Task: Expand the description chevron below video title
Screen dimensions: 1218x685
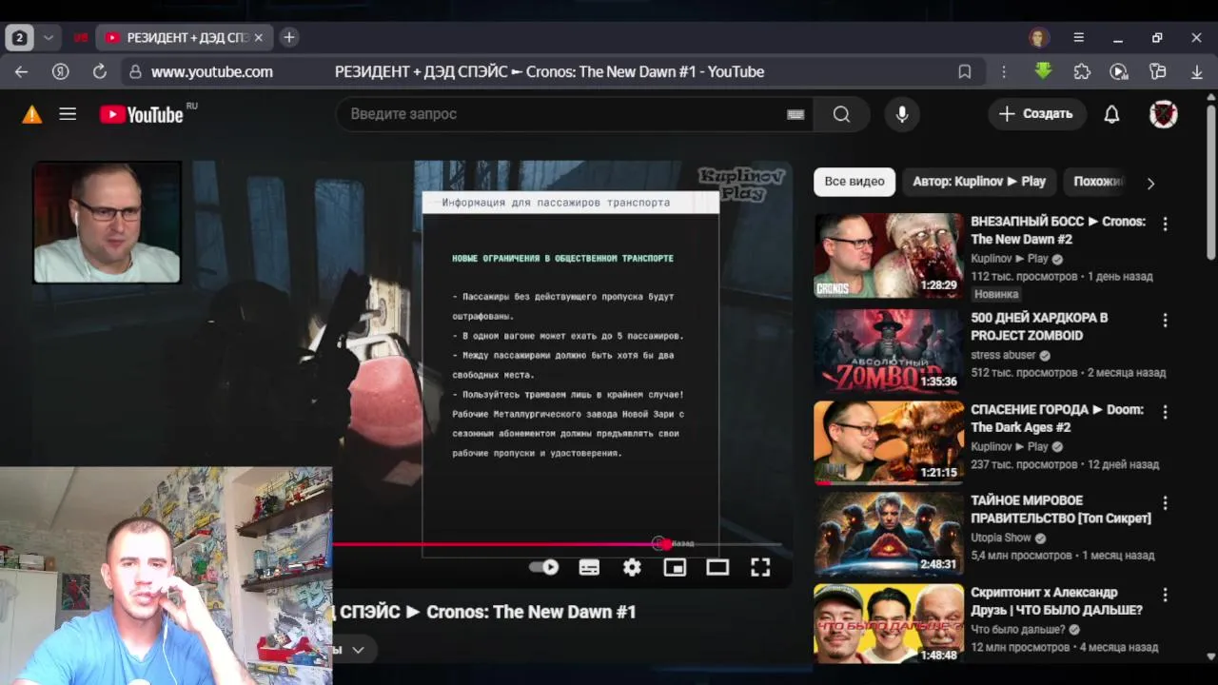Action: click(x=358, y=650)
